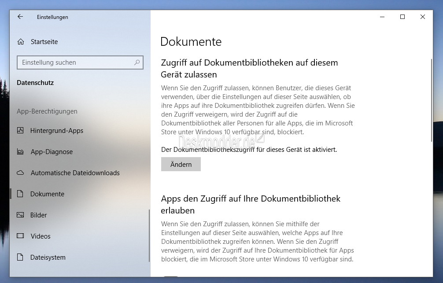Viewport: 443px width, 283px height.
Task: Click the 'Dokumentbibliothekszugriff ... ist aktiviert' status text
Action: (249, 149)
